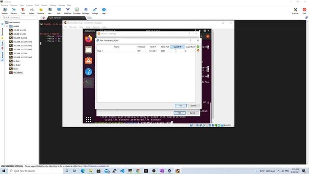Open Files in the Ubuntu dock
The width and height of the screenshot is (309, 174).
88,50
